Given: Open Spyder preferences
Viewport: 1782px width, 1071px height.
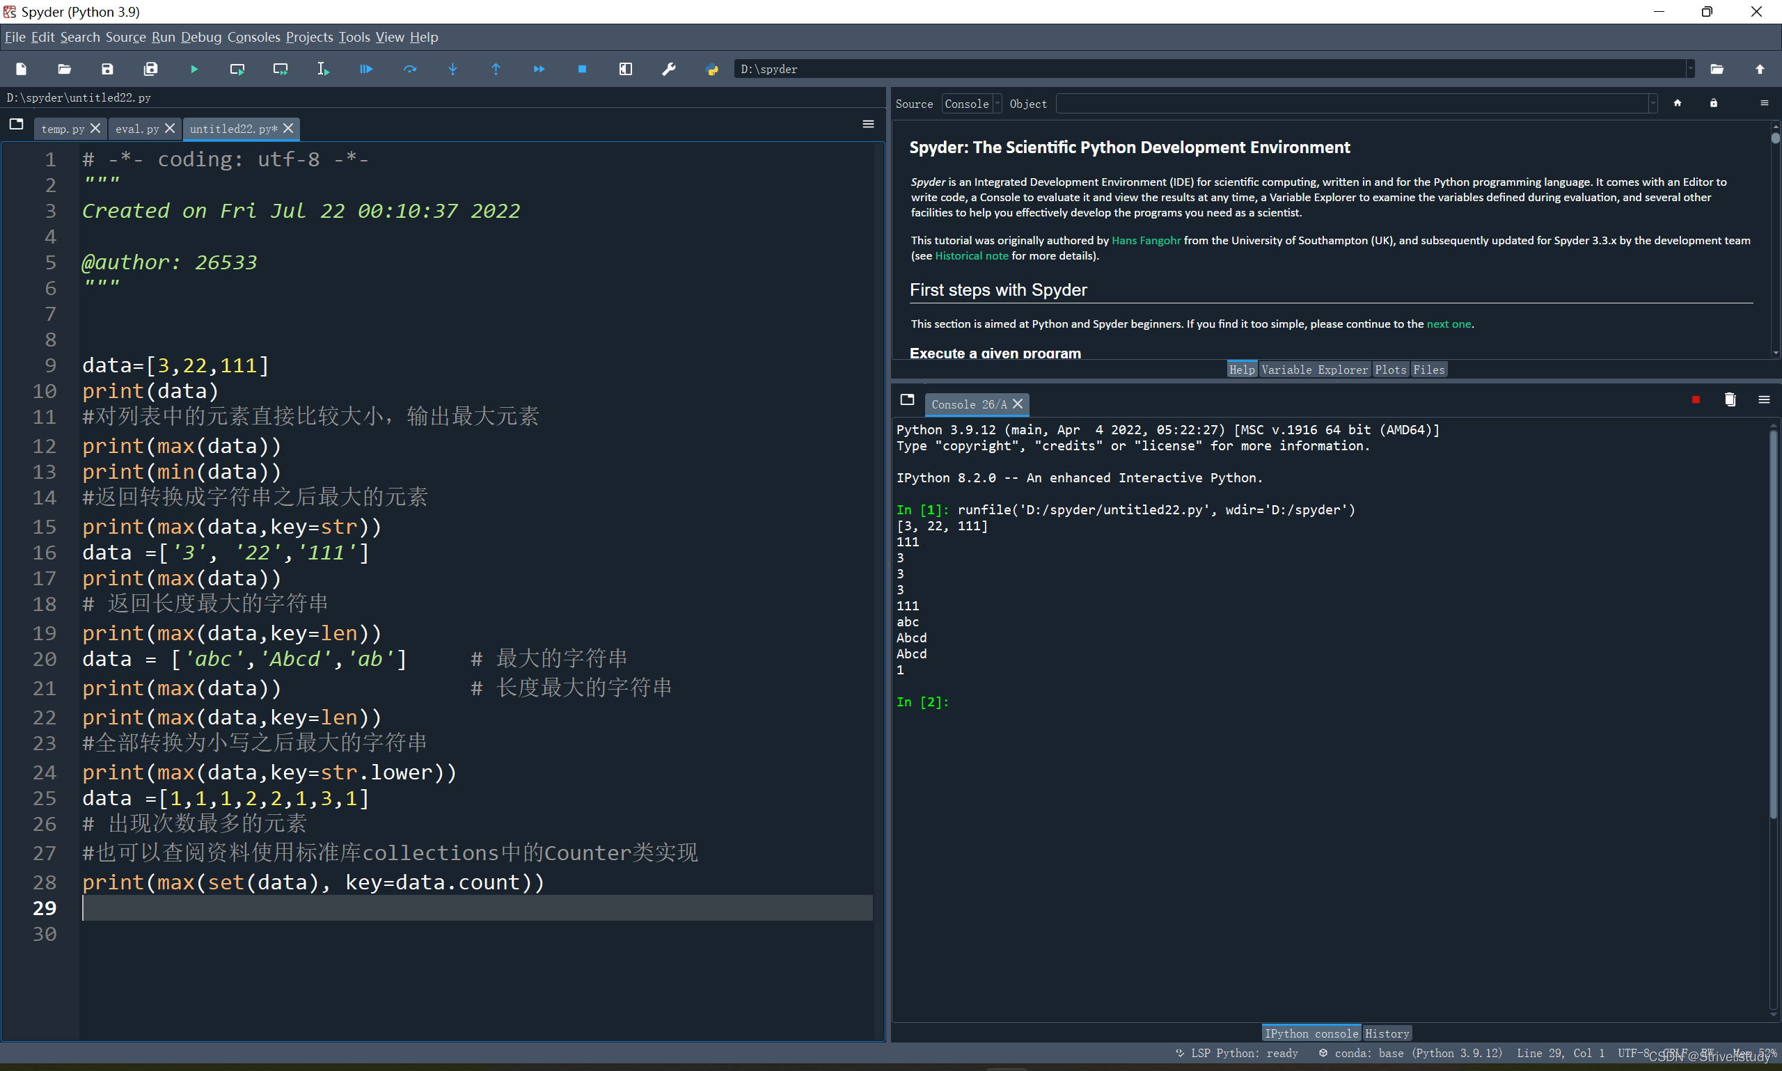Looking at the screenshot, I should click(x=669, y=69).
